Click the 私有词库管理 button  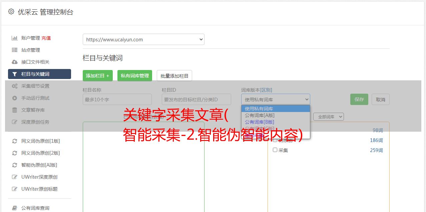point(135,76)
